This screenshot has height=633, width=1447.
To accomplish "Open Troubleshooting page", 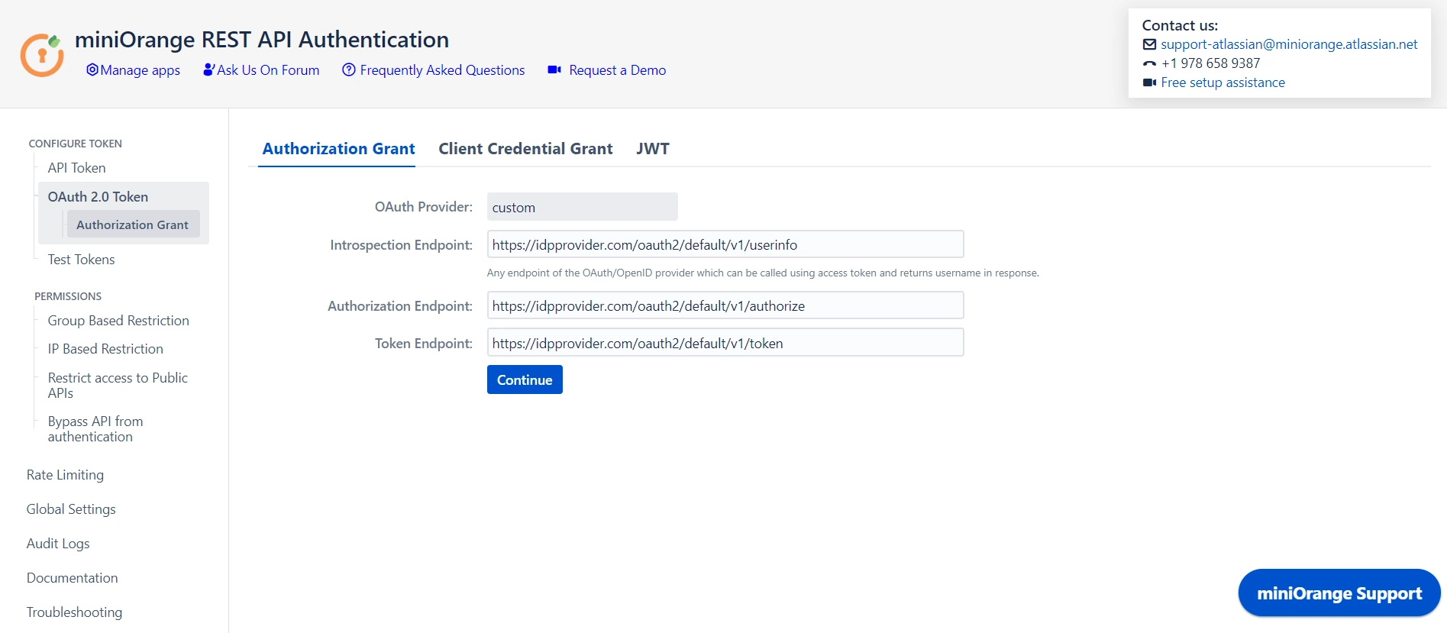I will tap(74, 612).
